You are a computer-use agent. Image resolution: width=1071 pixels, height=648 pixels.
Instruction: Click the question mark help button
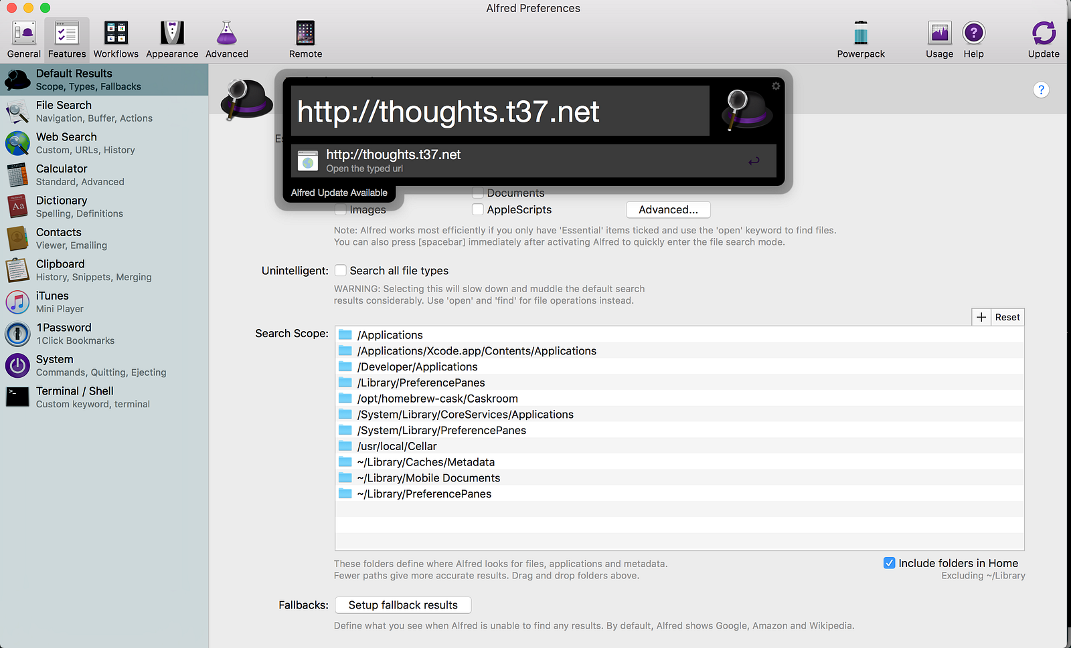click(x=1041, y=90)
